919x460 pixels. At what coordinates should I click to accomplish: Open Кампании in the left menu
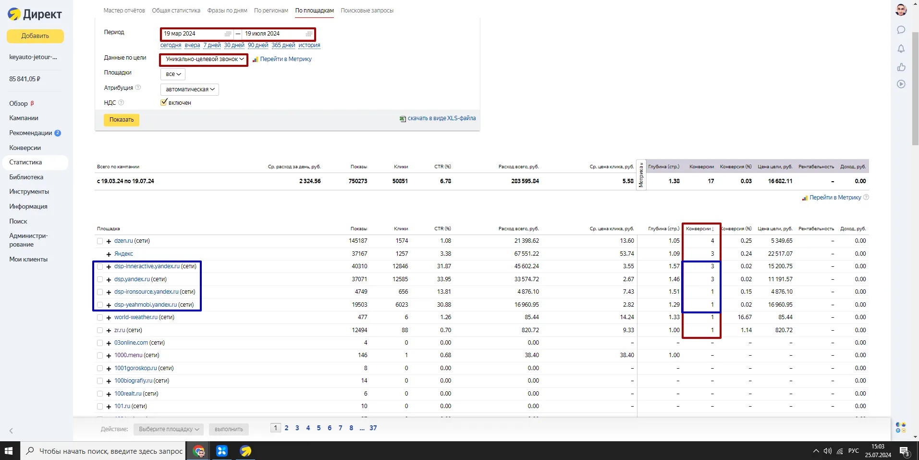(24, 118)
